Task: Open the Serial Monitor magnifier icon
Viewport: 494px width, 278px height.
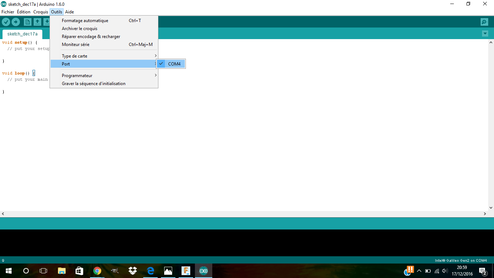Action: click(x=484, y=22)
